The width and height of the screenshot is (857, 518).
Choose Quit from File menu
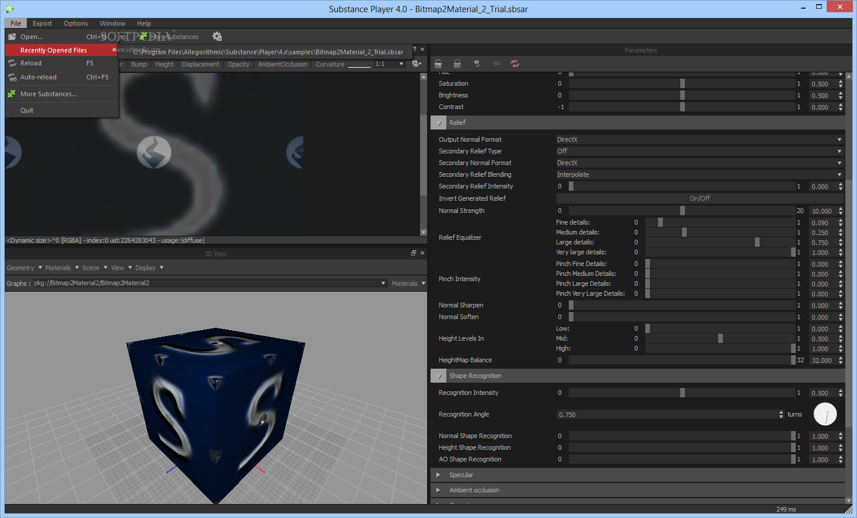62,110
